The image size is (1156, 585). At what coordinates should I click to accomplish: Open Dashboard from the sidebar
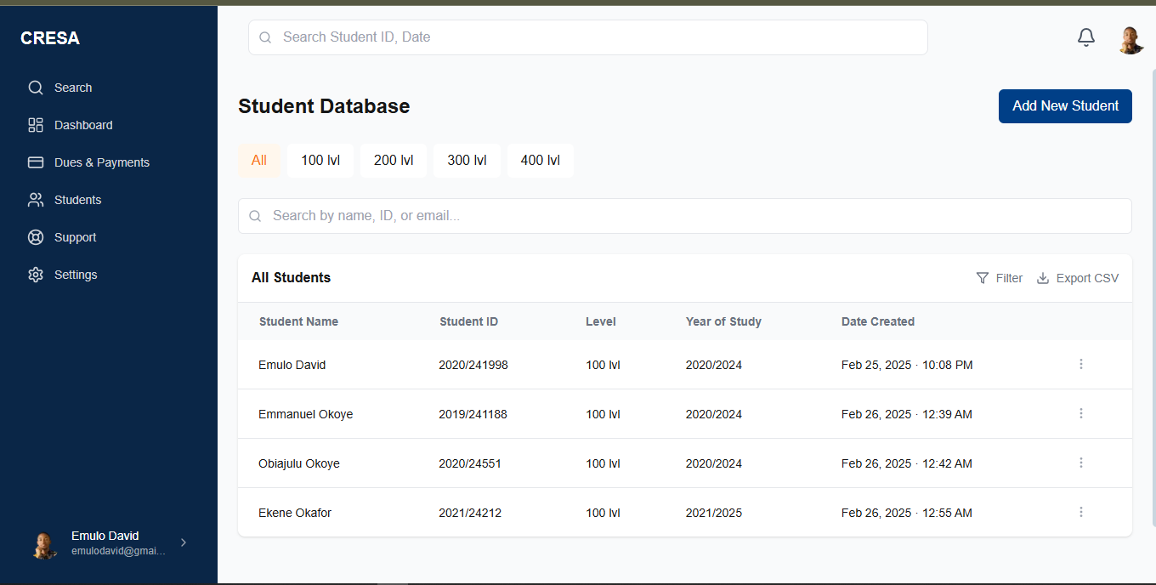point(82,125)
